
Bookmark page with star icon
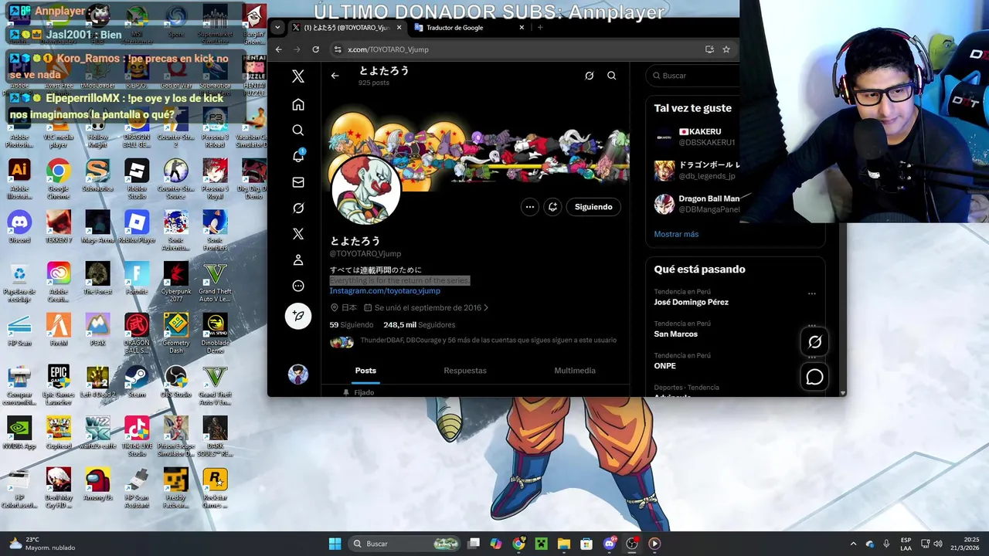pyautogui.click(x=726, y=49)
